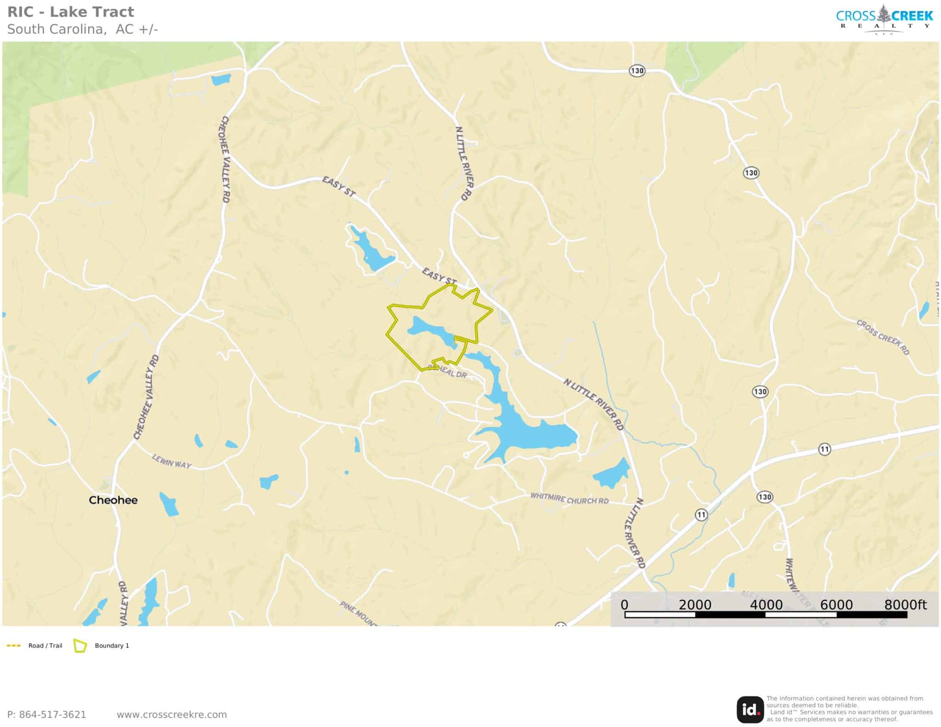Click the lowest route 130 shield
The height and width of the screenshot is (727, 941).
(x=765, y=497)
